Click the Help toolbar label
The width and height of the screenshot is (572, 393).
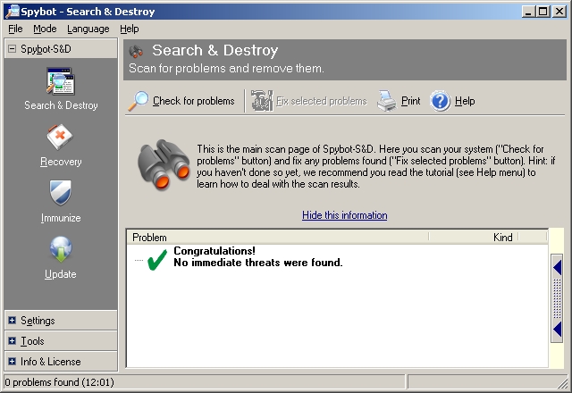(465, 101)
